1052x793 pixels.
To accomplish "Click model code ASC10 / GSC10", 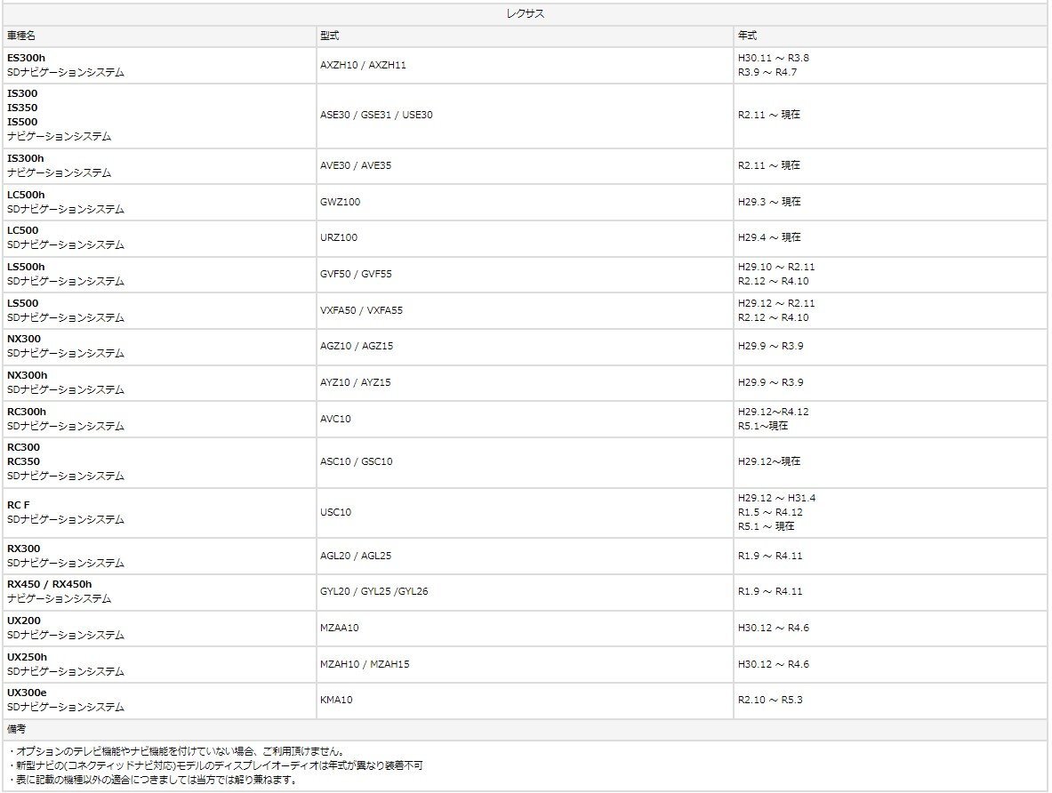I will [x=357, y=461].
